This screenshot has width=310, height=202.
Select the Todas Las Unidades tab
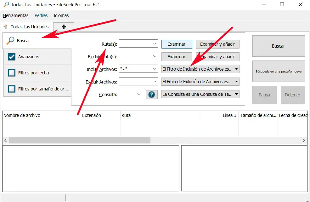point(27,27)
